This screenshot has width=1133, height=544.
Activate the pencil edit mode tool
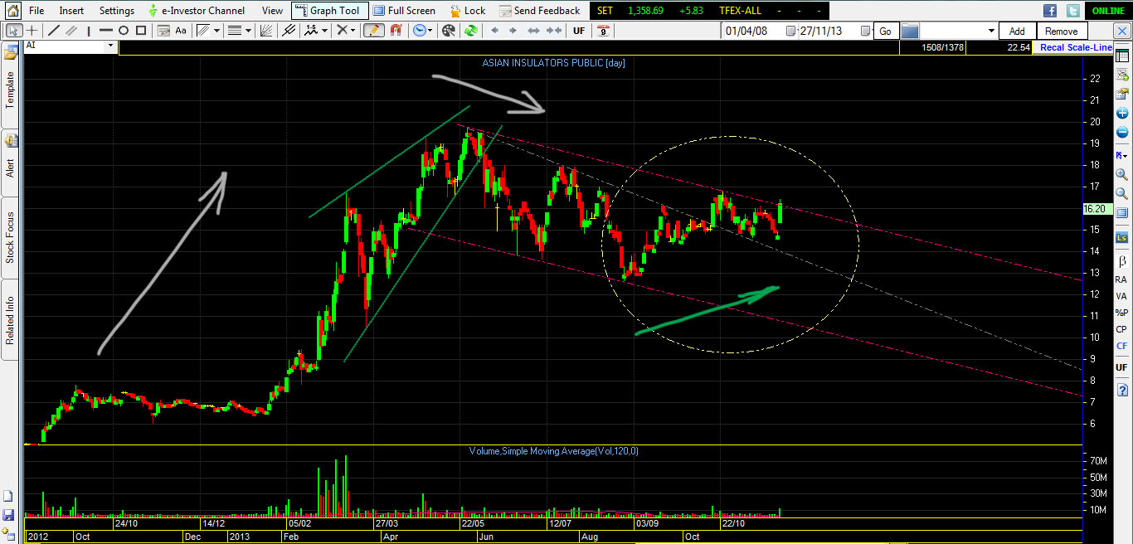(373, 30)
